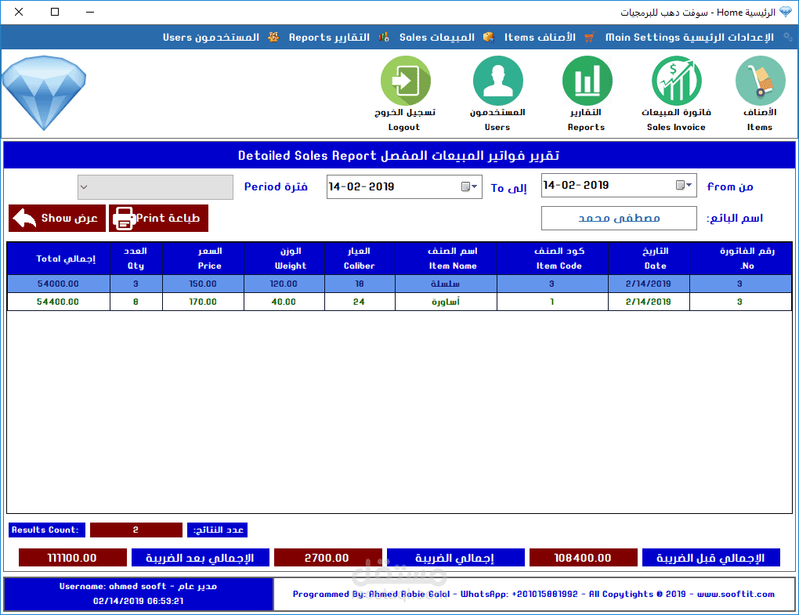Click the www.sooftit.com copyright text

tap(736, 594)
